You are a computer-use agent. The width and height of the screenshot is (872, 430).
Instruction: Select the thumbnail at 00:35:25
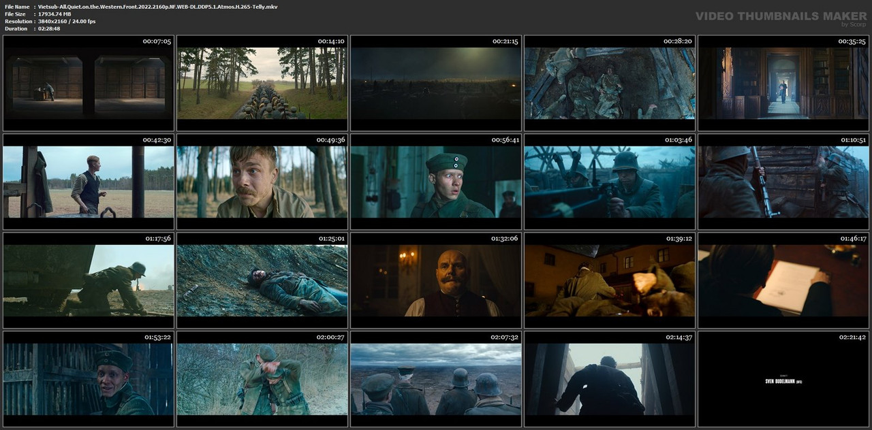pos(783,83)
